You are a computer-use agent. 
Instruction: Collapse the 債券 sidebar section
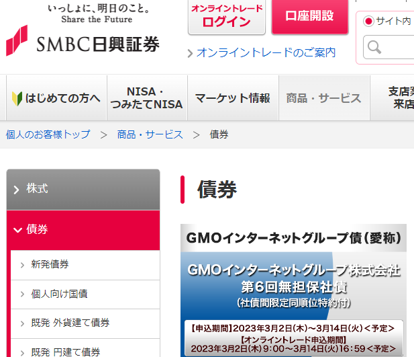coord(83,230)
